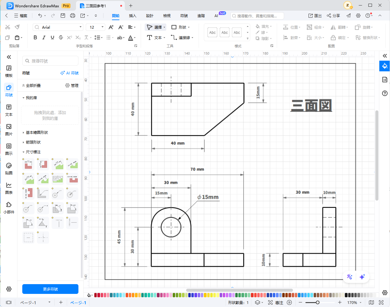Open the 檢視 ribbon tab

click(167, 16)
